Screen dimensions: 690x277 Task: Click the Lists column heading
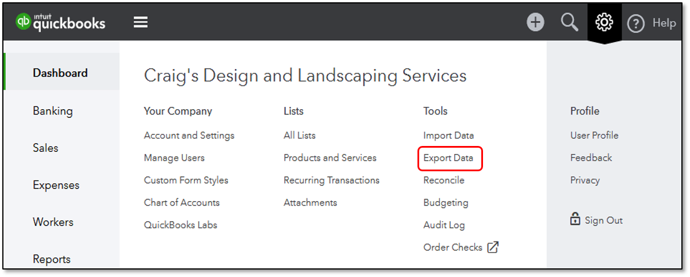[294, 111]
